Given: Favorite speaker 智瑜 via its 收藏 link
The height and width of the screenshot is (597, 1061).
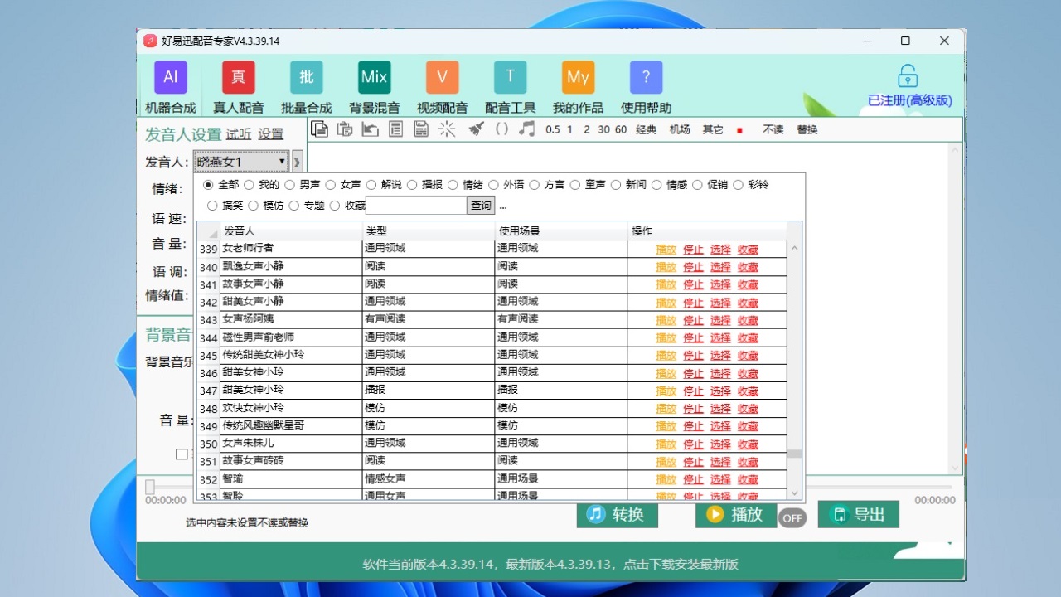Looking at the screenshot, I should pyautogui.click(x=747, y=478).
